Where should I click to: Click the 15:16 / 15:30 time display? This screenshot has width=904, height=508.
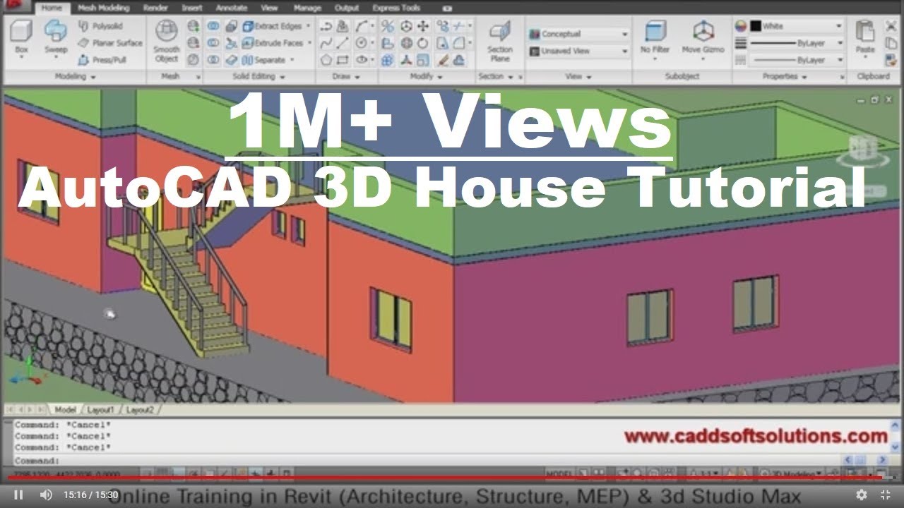(x=90, y=495)
